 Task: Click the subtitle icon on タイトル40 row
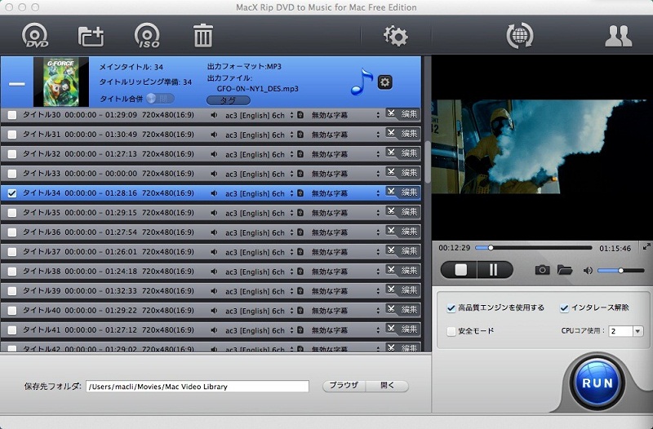(x=300, y=310)
